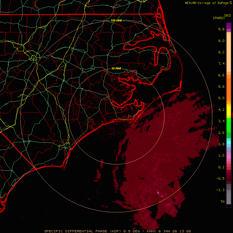Click the [PHAS] units label
Viewport: 233px width, 233px height.
pos(219,18)
